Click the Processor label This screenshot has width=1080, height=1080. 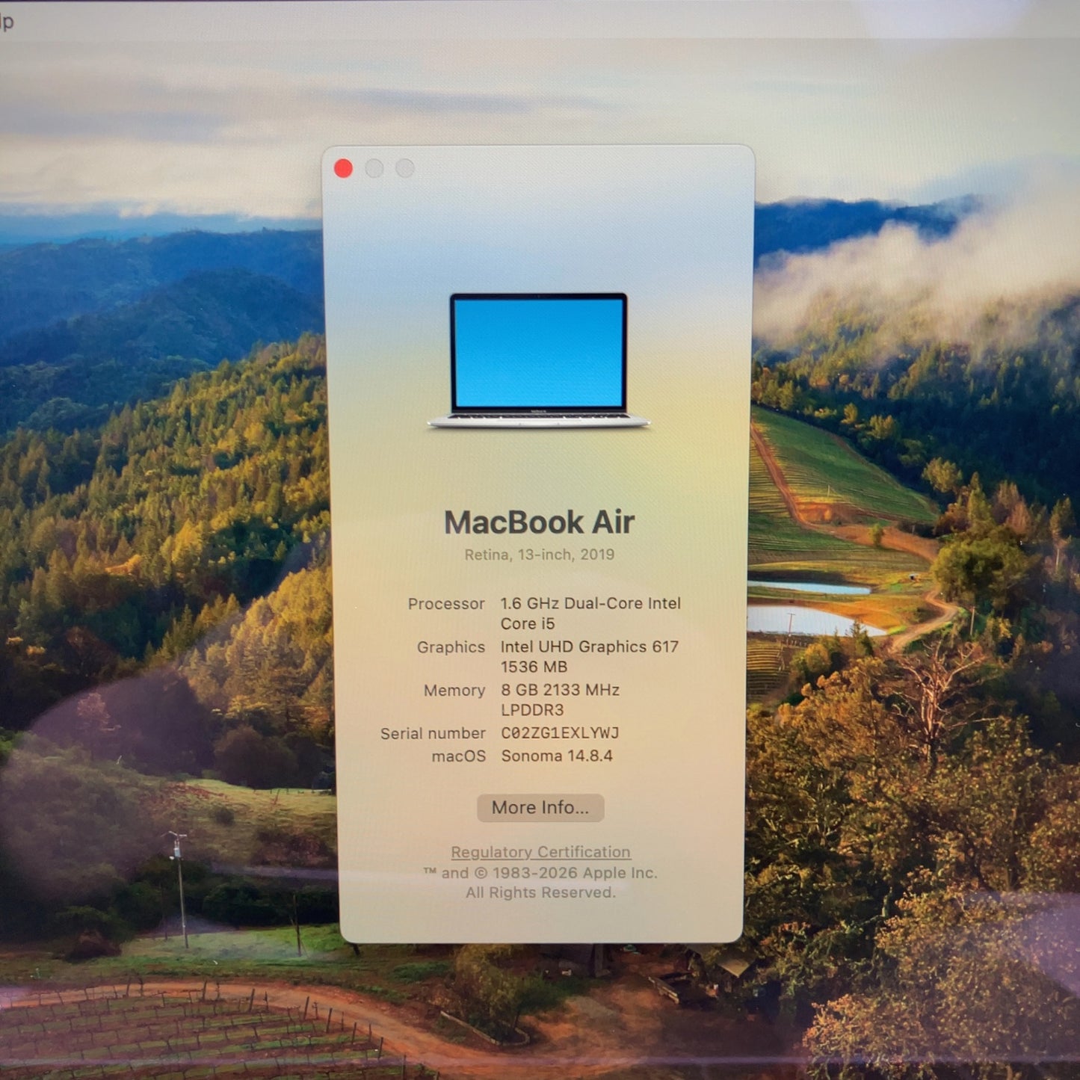[x=446, y=604]
